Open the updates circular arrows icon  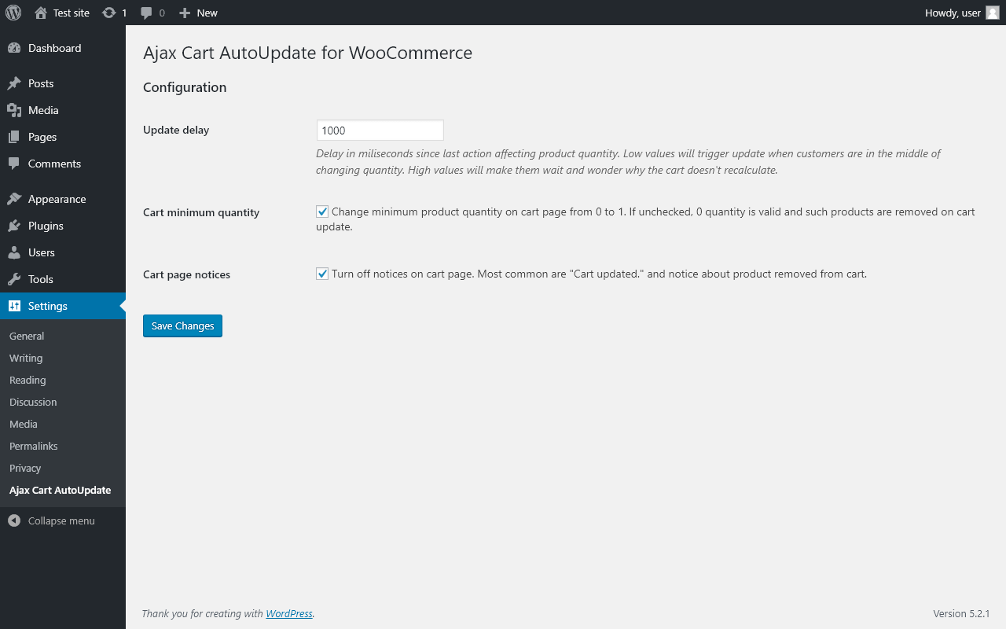pyautogui.click(x=109, y=13)
